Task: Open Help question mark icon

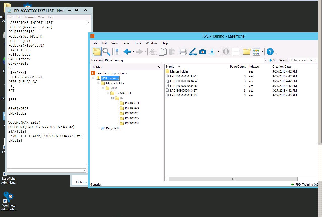Action: coord(270,52)
